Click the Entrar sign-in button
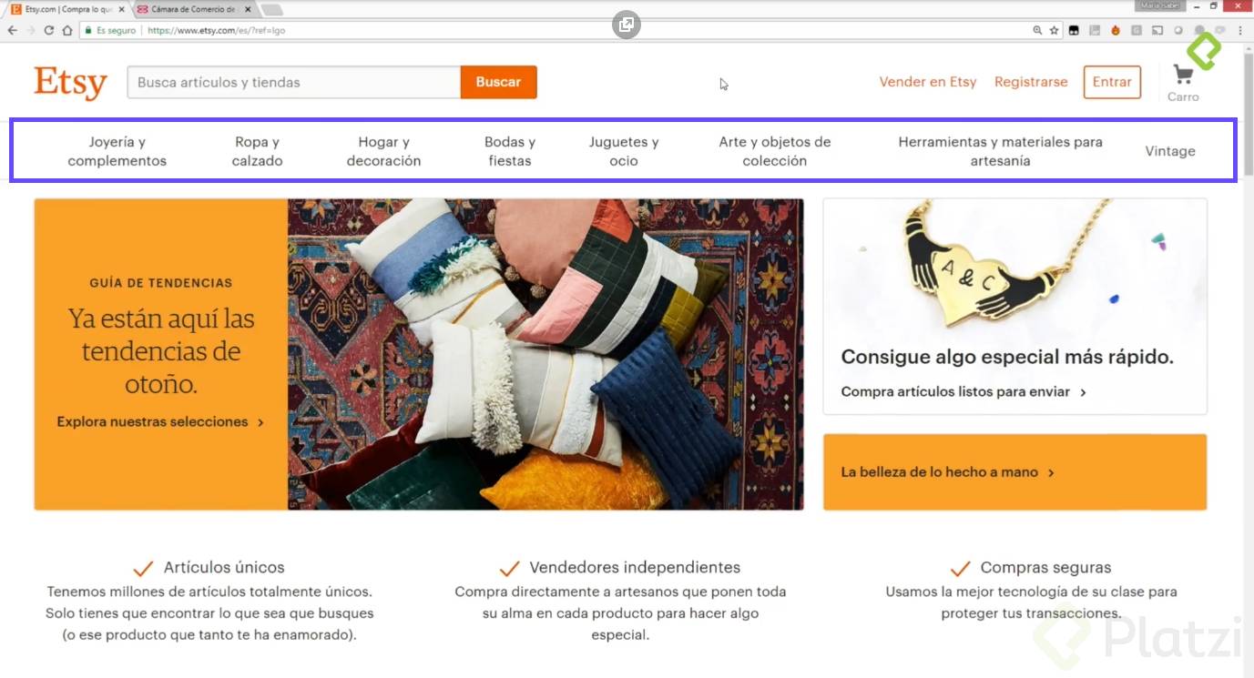 point(1112,82)
